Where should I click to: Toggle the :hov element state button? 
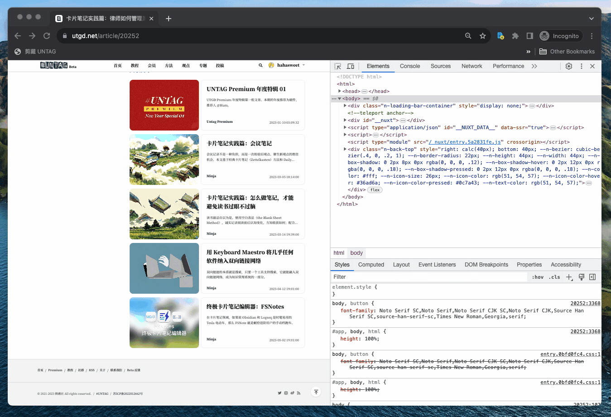tap(538, 277)
